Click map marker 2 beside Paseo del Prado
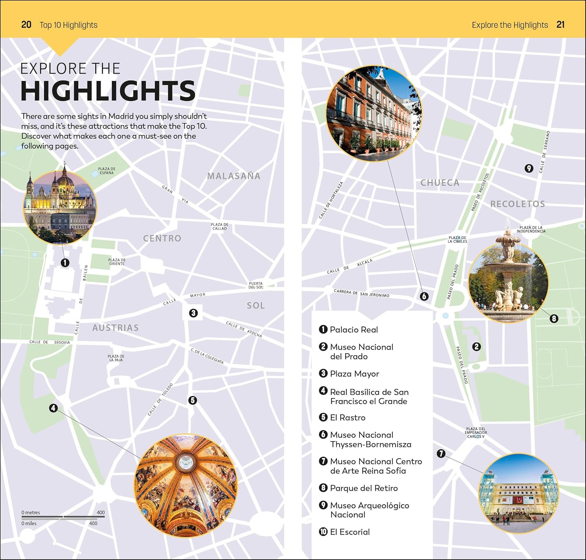The height and width of the screenshot is (560, 586). coord(476,347)
